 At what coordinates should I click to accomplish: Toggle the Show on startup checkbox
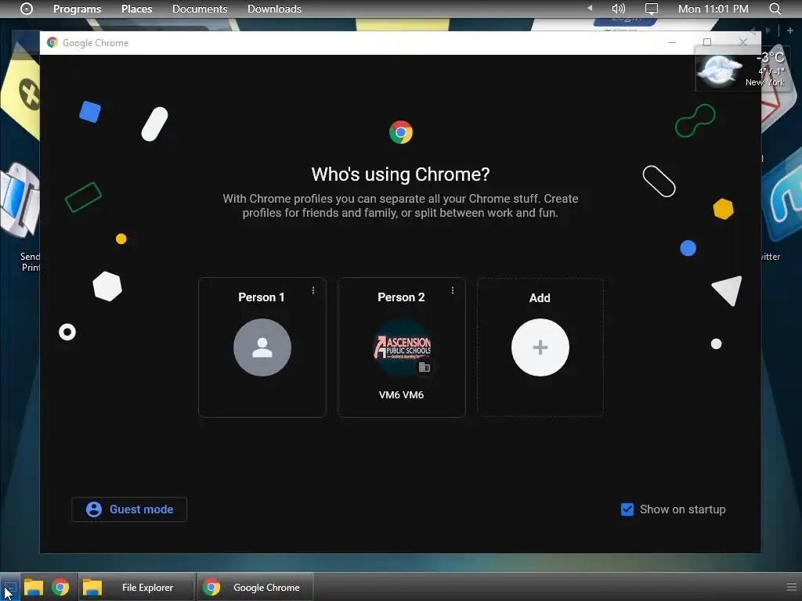[x=627, y=509]
